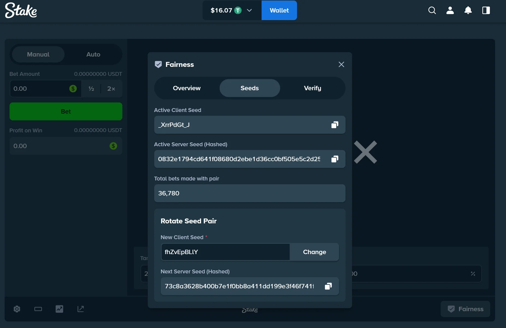
Task: Open the user profile icon
Action: point(450,10)
